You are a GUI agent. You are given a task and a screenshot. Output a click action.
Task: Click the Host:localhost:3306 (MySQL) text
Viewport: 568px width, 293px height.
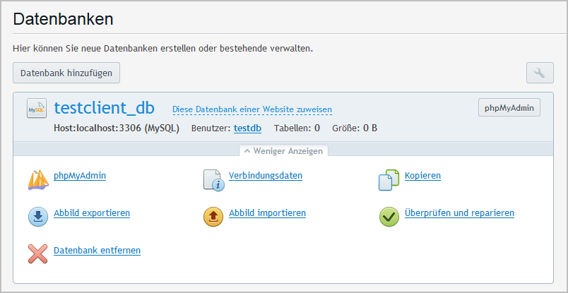click(x=117, y=128)
